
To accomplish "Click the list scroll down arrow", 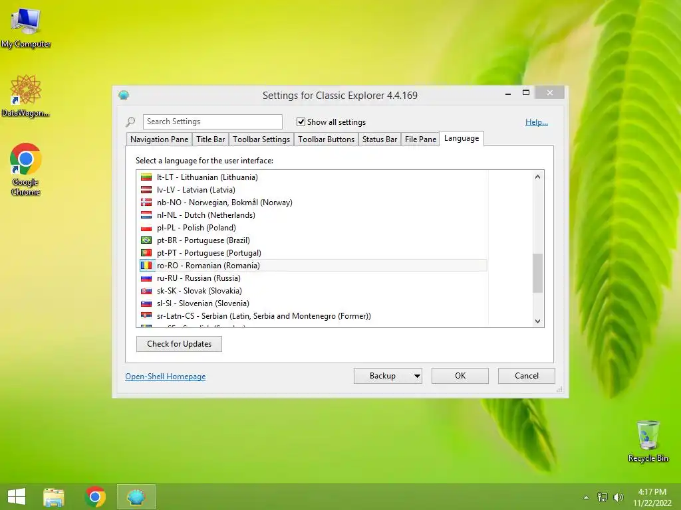I will [537, 321].
